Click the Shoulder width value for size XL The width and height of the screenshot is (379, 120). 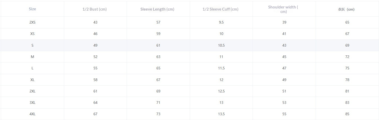click(x=284, y=80)
